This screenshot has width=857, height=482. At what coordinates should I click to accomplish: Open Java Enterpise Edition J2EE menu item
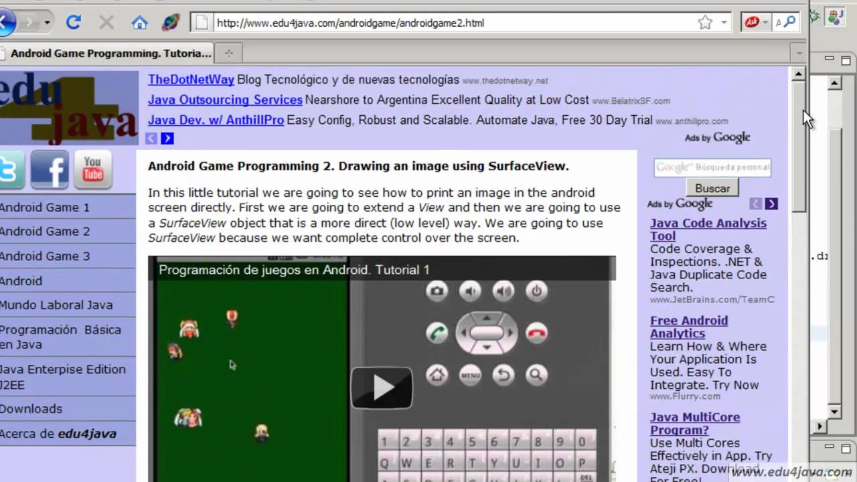click(x=67, y=376)
